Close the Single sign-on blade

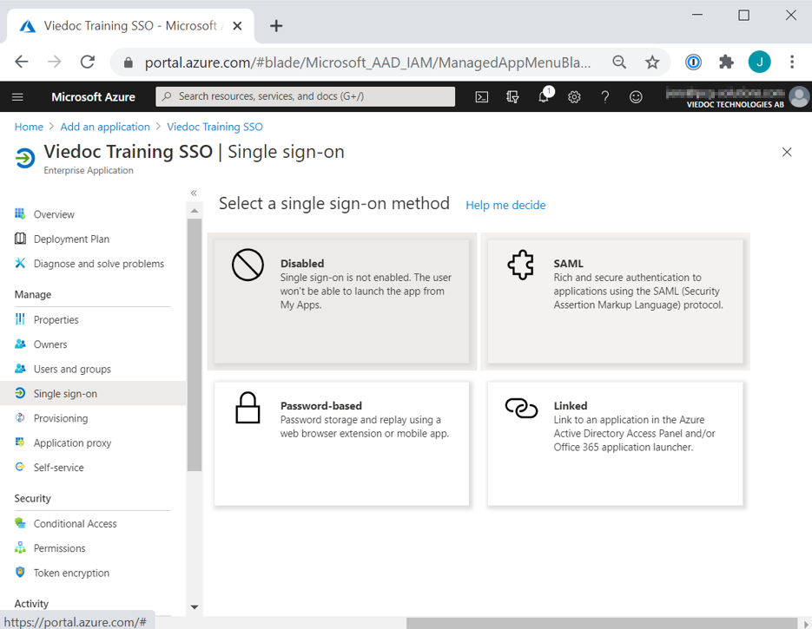[x=787, y=153]
